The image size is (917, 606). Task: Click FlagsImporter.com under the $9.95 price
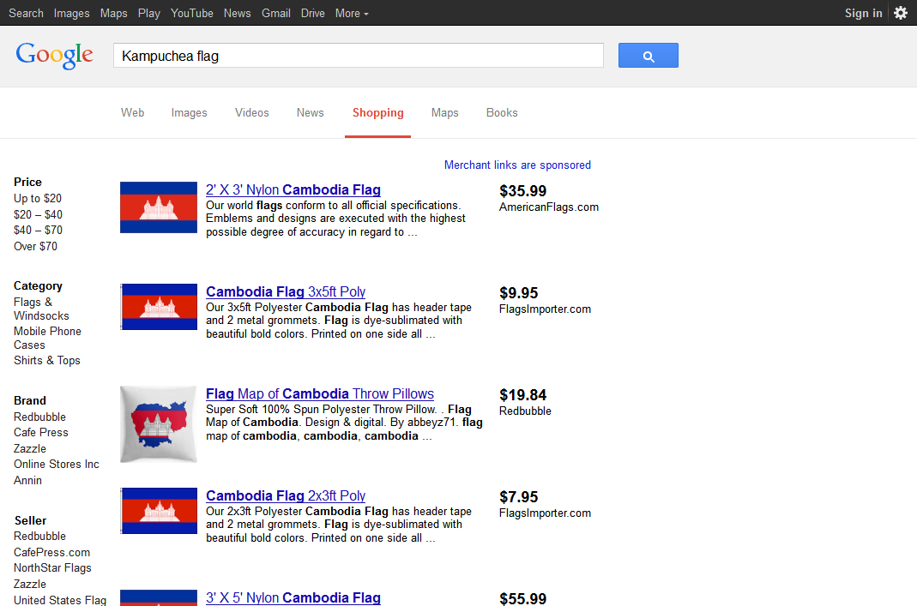(x=545, y=309)
